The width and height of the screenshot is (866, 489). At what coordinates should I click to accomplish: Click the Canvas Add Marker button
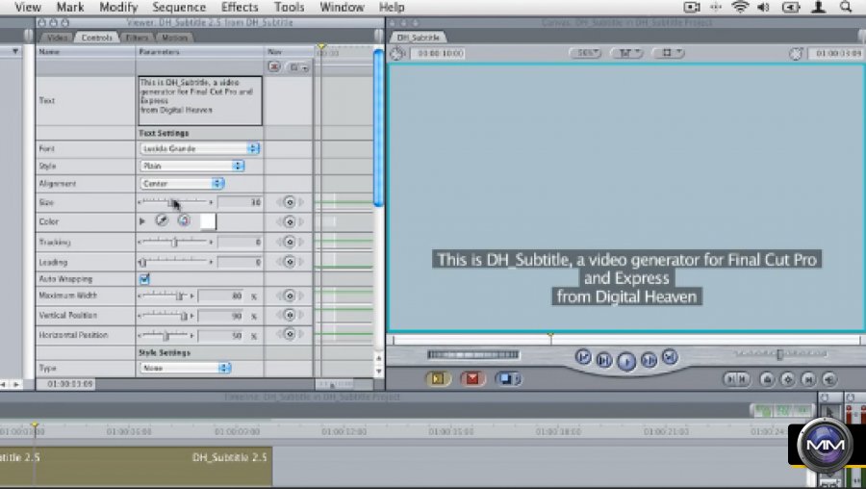point(766,379)
